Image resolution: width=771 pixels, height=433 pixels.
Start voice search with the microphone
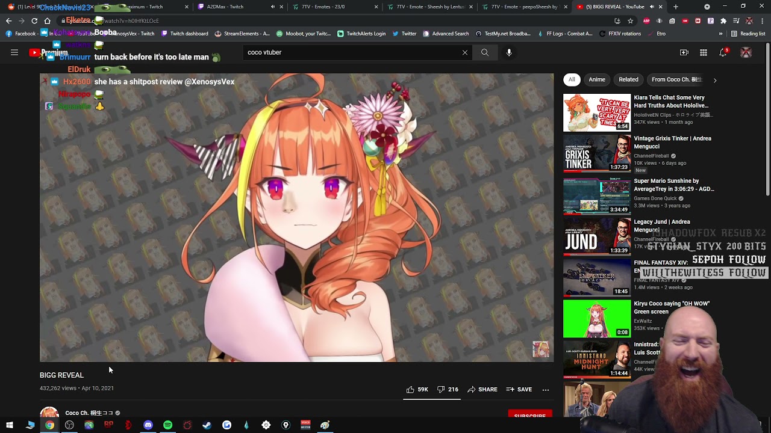[509, 52]
